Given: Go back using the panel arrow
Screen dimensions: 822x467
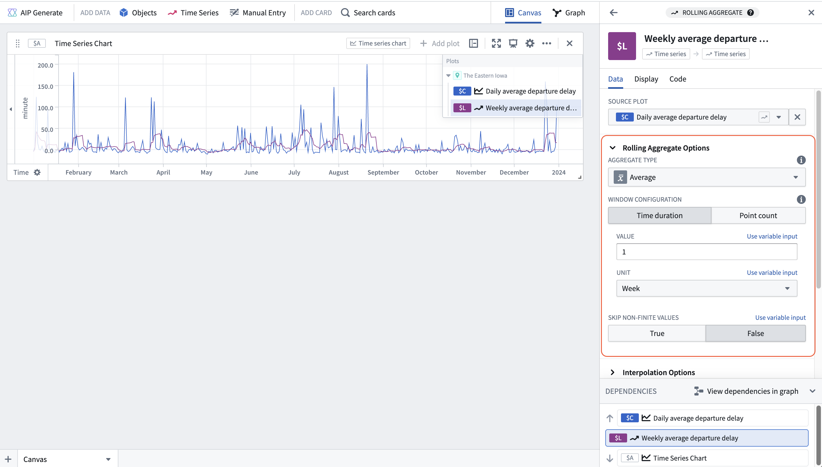Looking at the screenshot, I should (x=613, y=13).
